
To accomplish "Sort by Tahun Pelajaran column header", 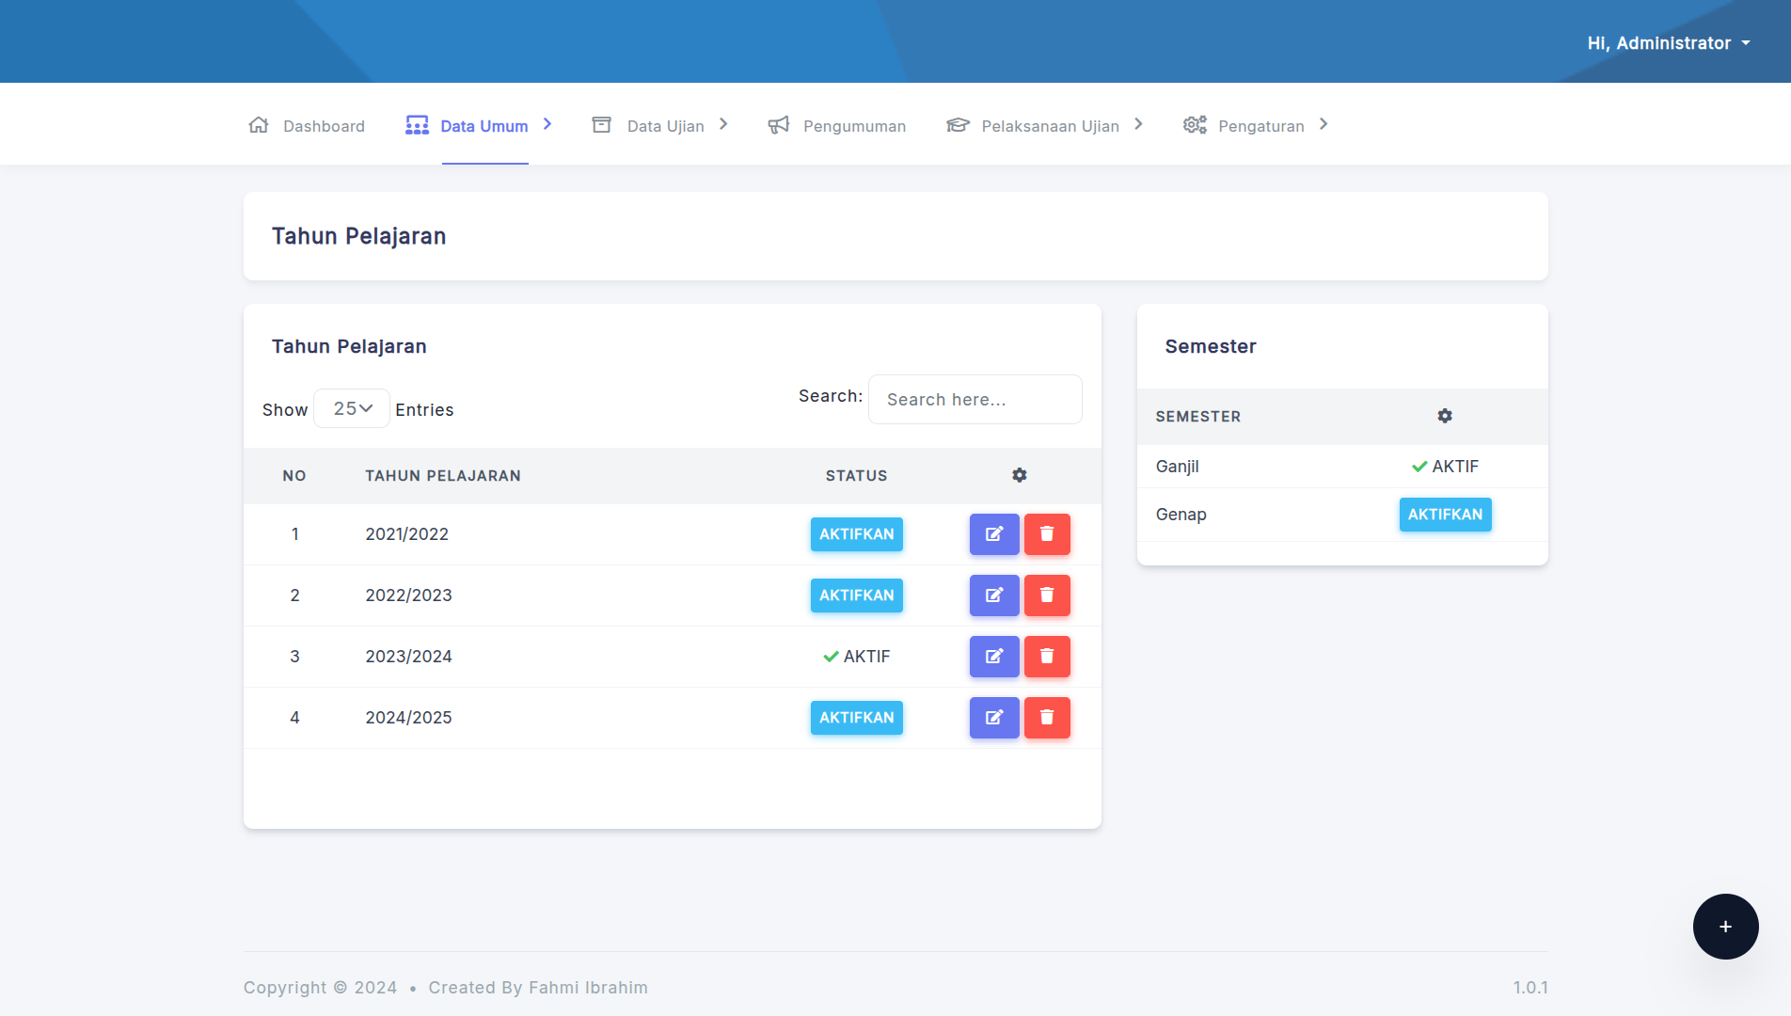I will 443,476.
